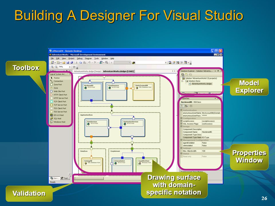This screenshot has width=275, height=206.
Task: Select the HTTP Client Port tool
Action: [x=60, y=95]
